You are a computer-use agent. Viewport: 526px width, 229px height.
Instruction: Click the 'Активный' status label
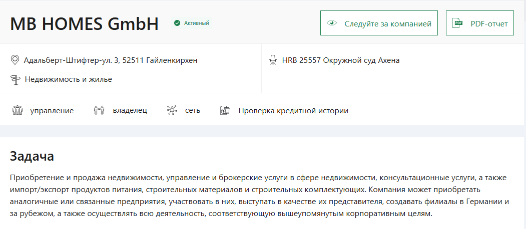click(197, 23)
